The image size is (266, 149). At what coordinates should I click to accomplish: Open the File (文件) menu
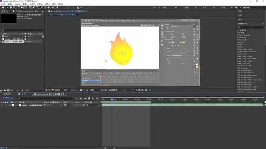click(3, 4)
